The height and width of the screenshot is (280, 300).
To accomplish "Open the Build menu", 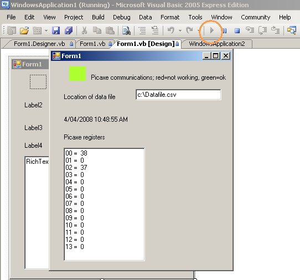I will coord(98,17).
